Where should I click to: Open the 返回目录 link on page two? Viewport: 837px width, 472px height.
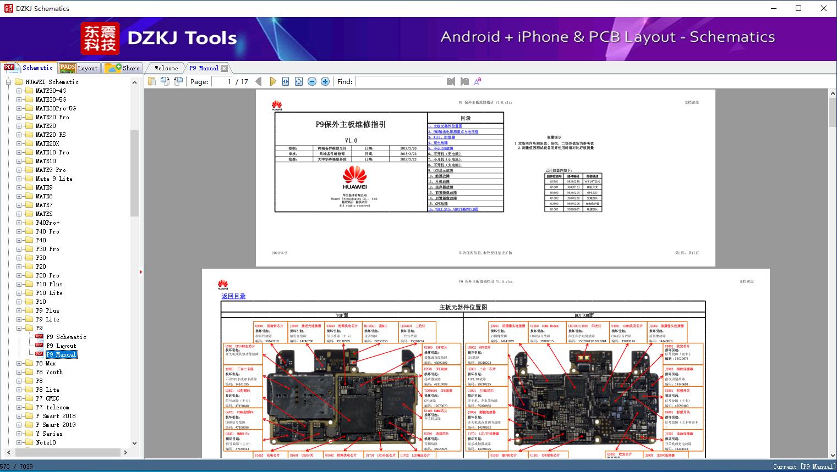[233, 296]
